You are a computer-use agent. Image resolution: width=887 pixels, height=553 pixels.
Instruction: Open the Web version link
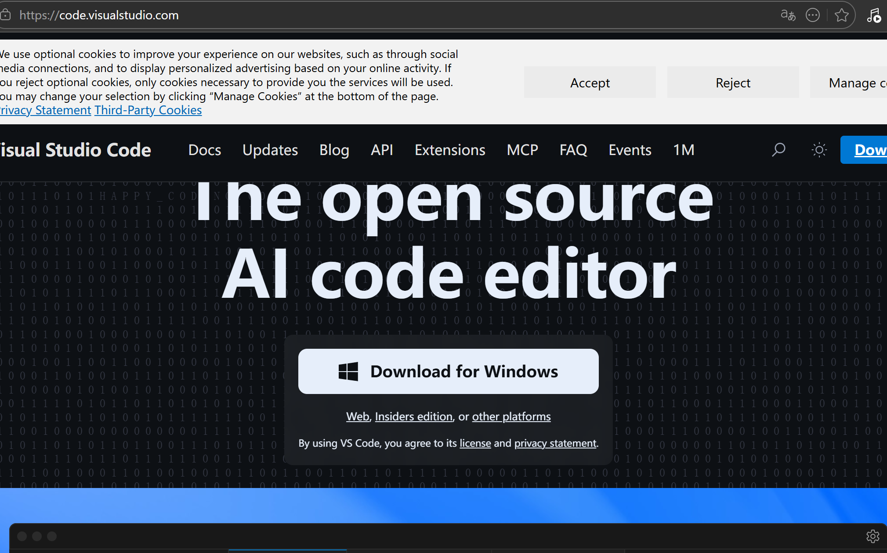[x=358, y=416]
